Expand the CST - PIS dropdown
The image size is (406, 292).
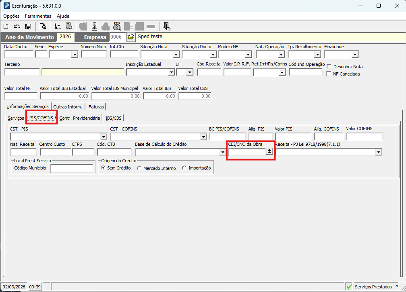pyautogui.click(x=104, y=137)
